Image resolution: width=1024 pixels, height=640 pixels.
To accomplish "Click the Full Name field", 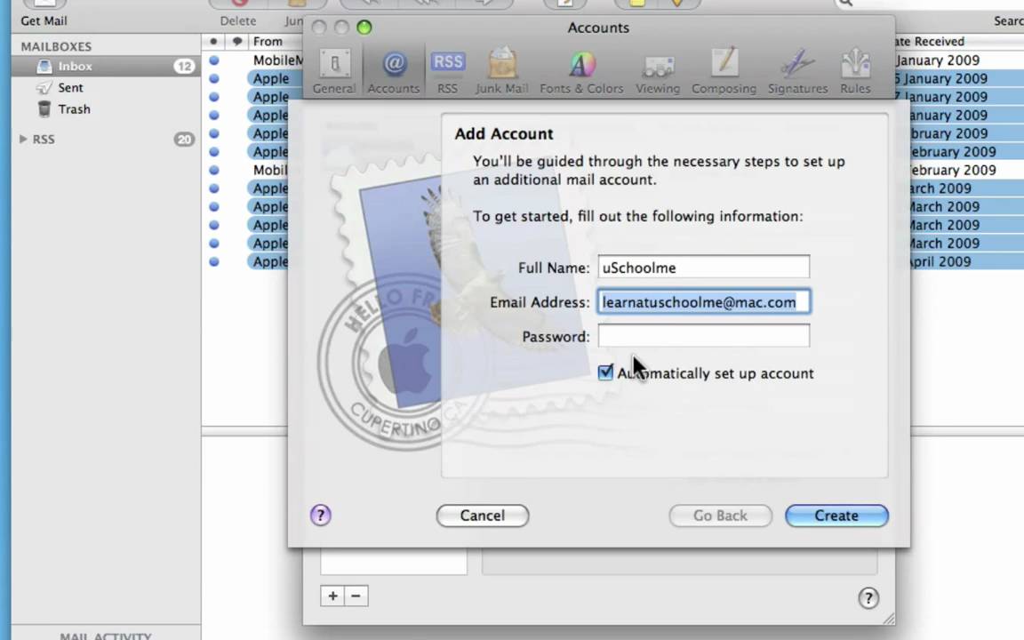I will click(x=703, y=267).
